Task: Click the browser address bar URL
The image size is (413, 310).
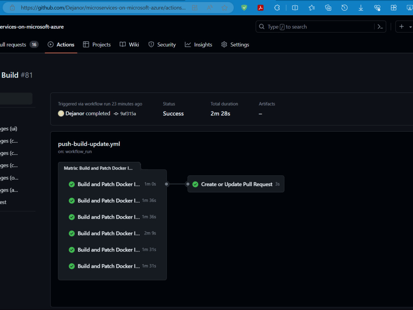Action: [x=103, y=7]
